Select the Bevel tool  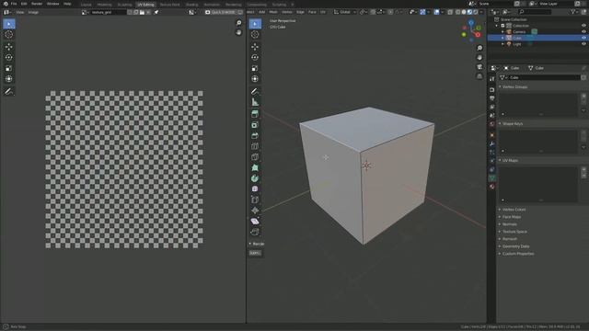(255, 135)
